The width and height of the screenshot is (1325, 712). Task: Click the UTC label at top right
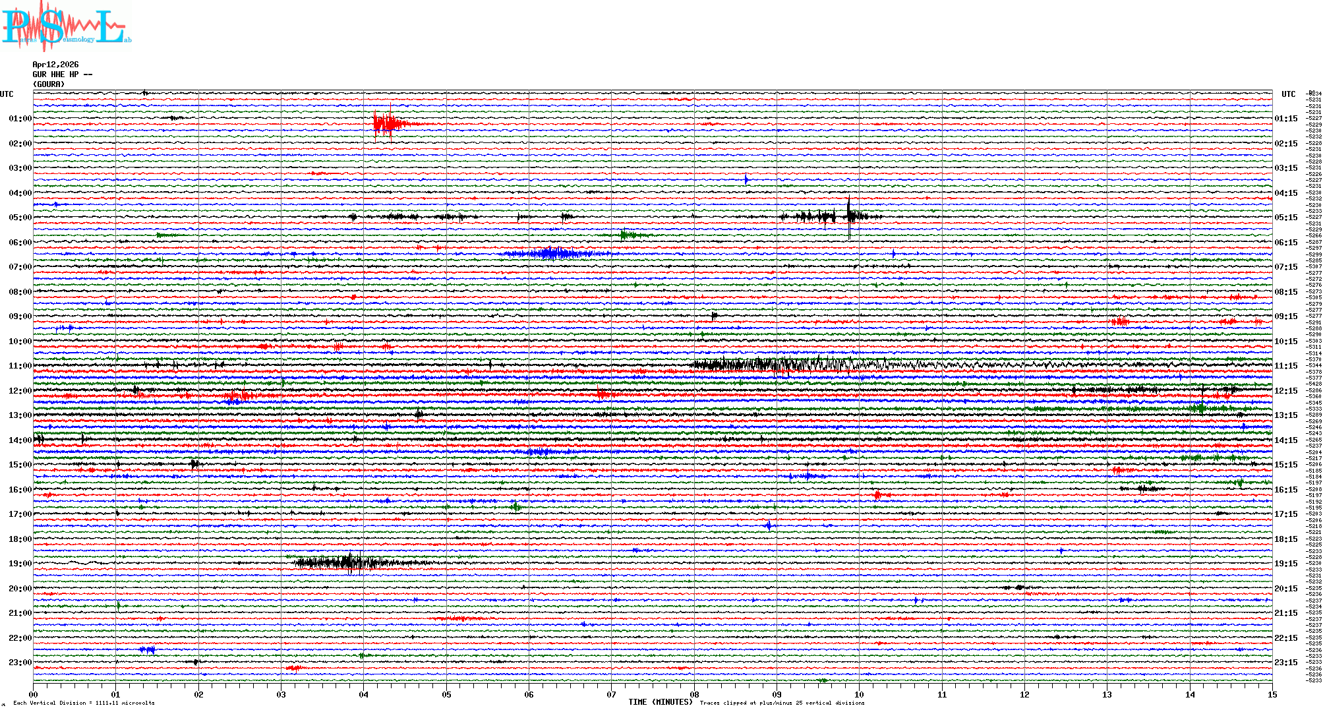(x=1288, y=94)
